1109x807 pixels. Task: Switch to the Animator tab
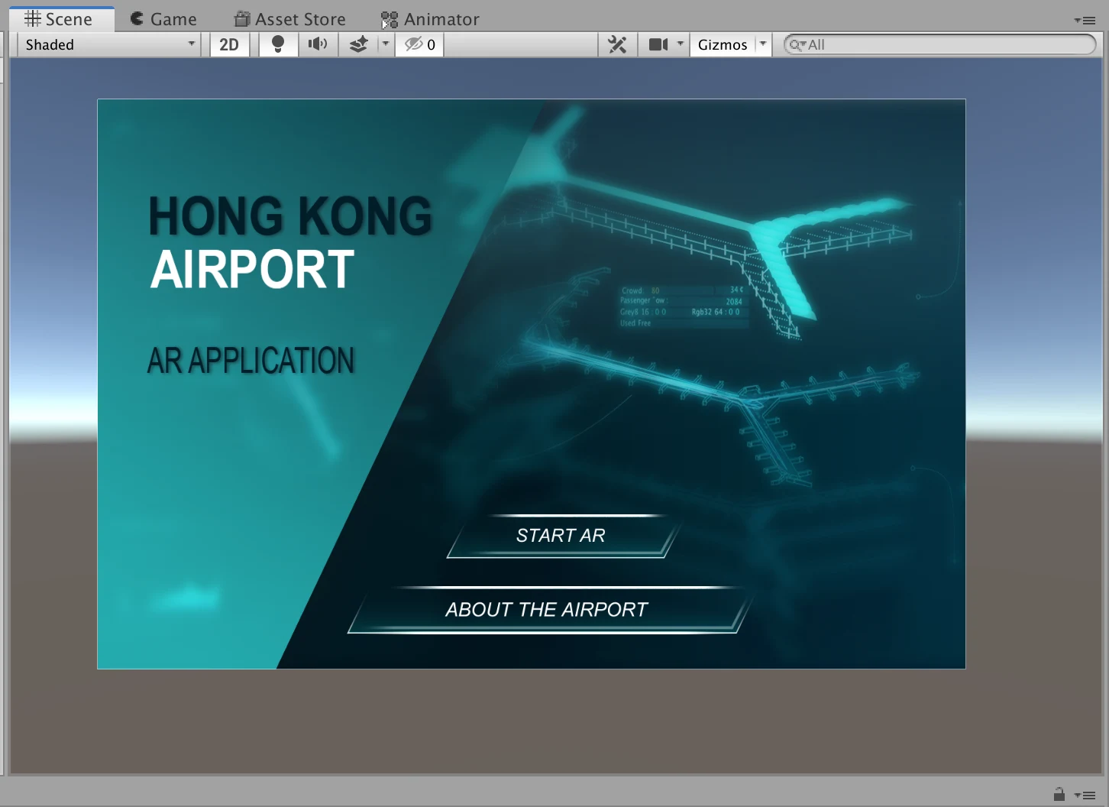point(430,19)
